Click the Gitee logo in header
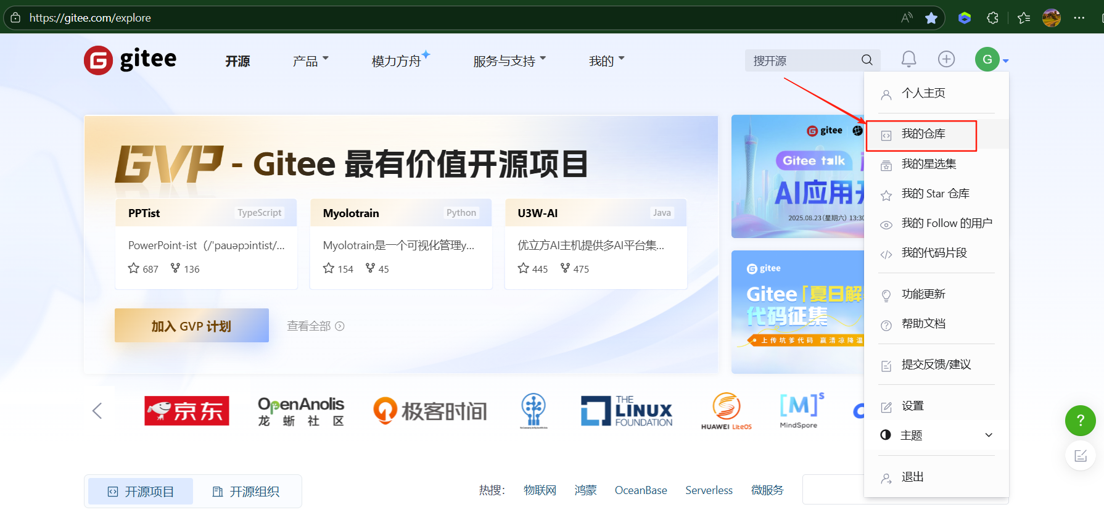The height and width of the screenshot is (515, 1104). click(130, 60)
